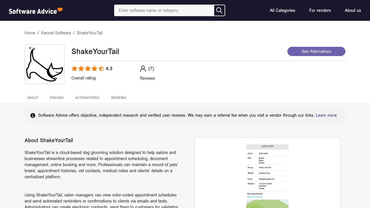The height and width of the screenshot is (208, 370).
Task: Open the Sally Smith screenshot thumbnail
Action: coord(267,173)
